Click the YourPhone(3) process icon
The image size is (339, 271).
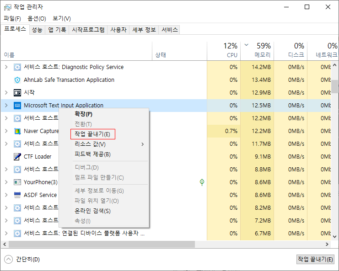pos(17,182)
